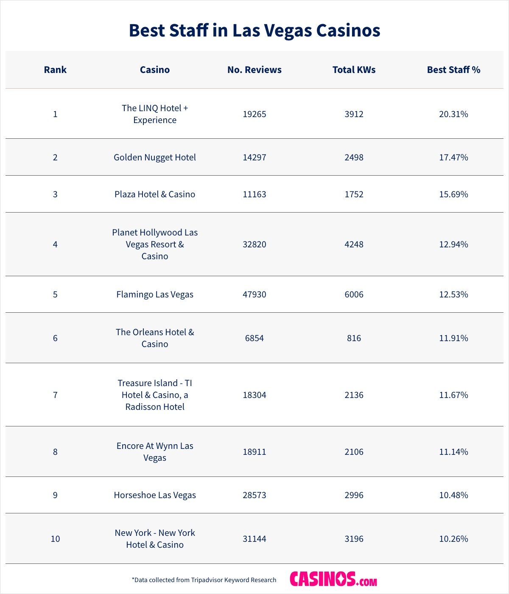This screenshot has height=594, width=509.
Task: Click the No. Reviews column header
Action: [x=255, y=70]
